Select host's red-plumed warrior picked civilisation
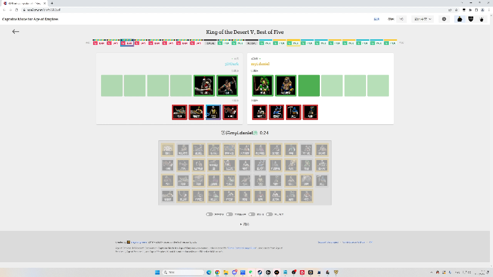The image size is (493, 277). (204, 86)
